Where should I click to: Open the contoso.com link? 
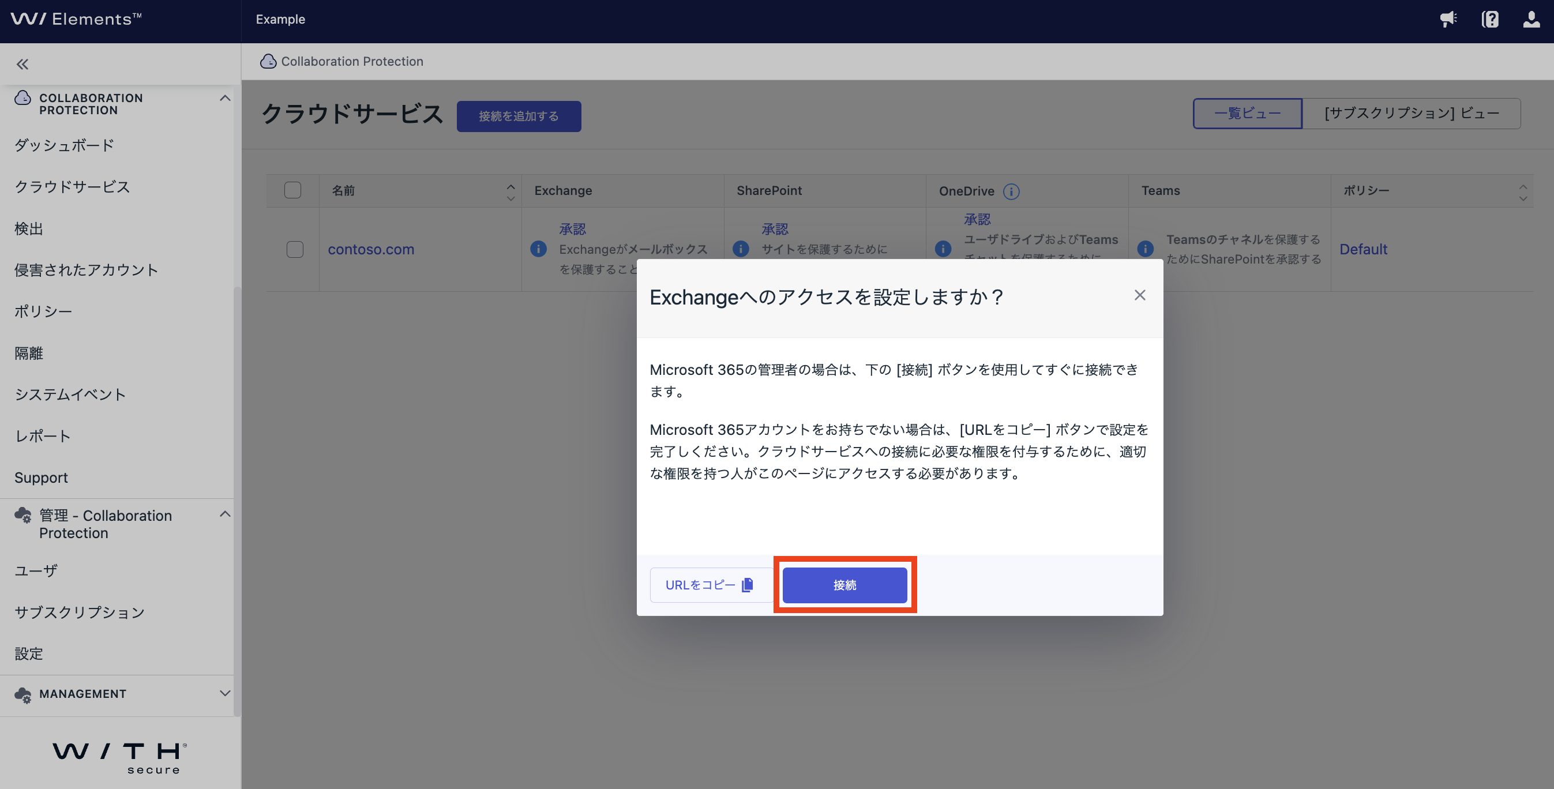tap(371, 249)
